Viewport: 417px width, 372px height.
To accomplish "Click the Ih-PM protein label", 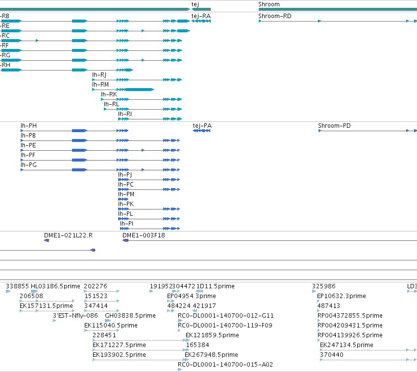I will point(126,194).
